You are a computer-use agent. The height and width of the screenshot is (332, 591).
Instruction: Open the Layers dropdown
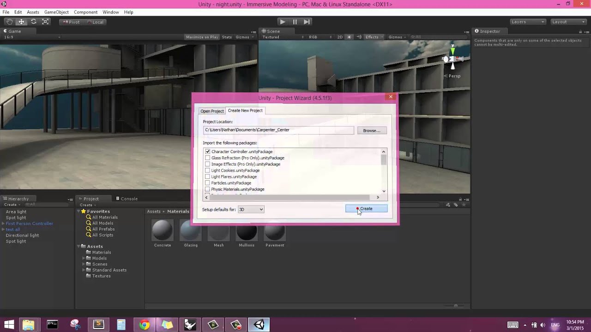(x=528, y=22)
